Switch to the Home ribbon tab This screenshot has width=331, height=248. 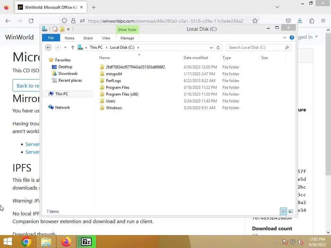click(69, 38)
